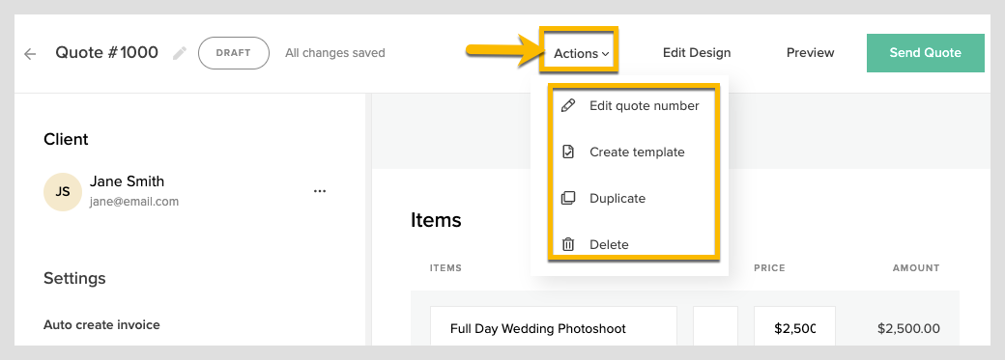Choose Duplicate from the Actions menu

[617, 199]
